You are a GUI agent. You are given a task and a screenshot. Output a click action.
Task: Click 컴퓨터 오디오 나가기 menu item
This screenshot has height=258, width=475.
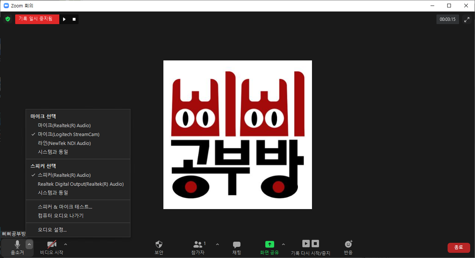point(78,216)
